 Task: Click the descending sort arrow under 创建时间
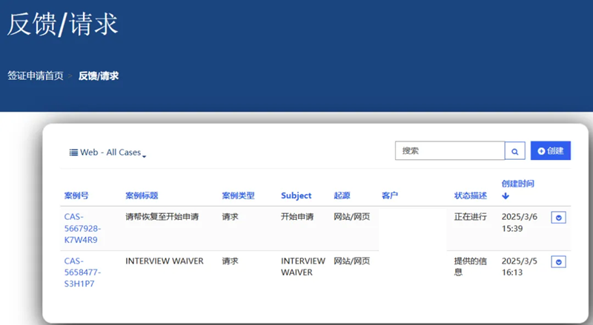point(506,195)
